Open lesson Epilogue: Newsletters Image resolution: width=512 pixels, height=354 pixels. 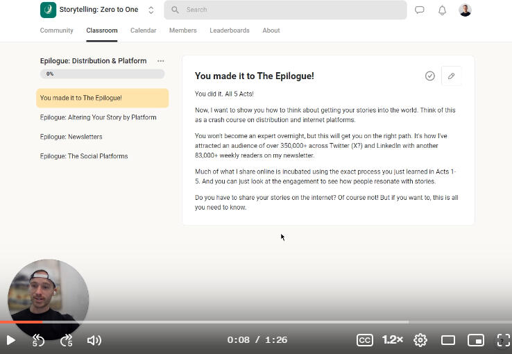click(x=71, y=137)
